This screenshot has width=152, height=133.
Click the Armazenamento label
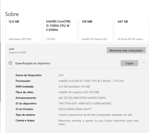[x=26, y=98]
